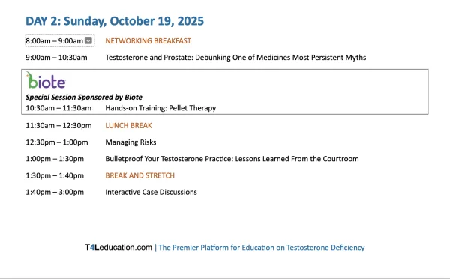This screenshot has height=279, width=450.
Task: Click the 10:30am – 11:30am time slot
Action: pos(58,108)
